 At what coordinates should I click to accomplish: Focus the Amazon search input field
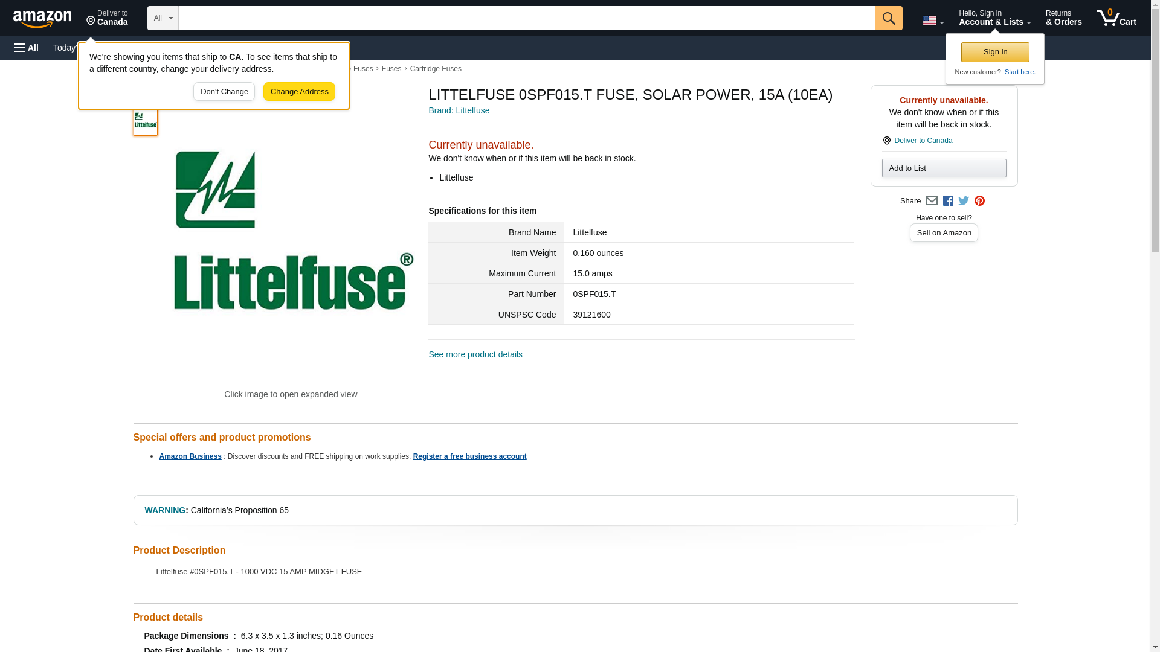(x=526, y=18)
